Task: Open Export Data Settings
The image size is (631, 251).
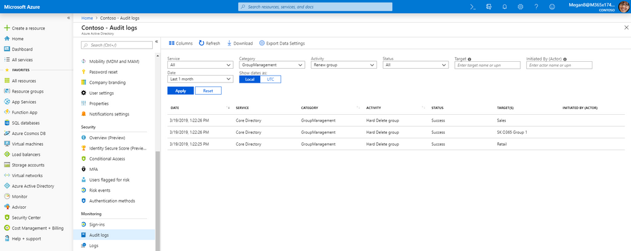Action: (282, 44)
